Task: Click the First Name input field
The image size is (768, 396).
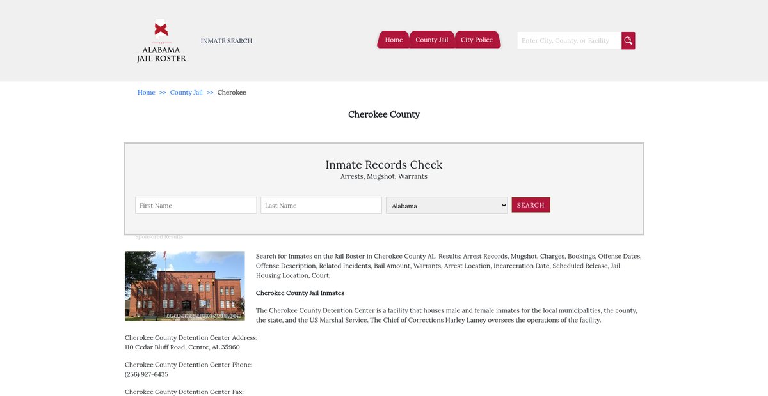Action: coord(196,206)
